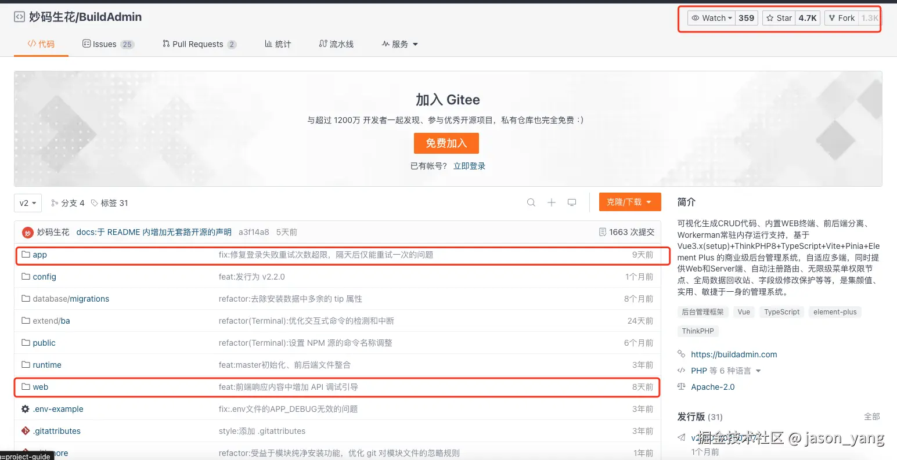Click the .env-example gear file icon

pos(26,409)
